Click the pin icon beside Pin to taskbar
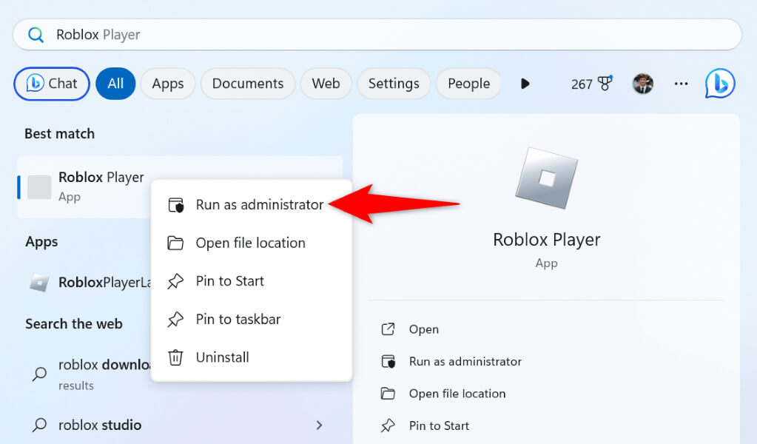The height and width of the screenshot is (444, 757). click(175, 319)
